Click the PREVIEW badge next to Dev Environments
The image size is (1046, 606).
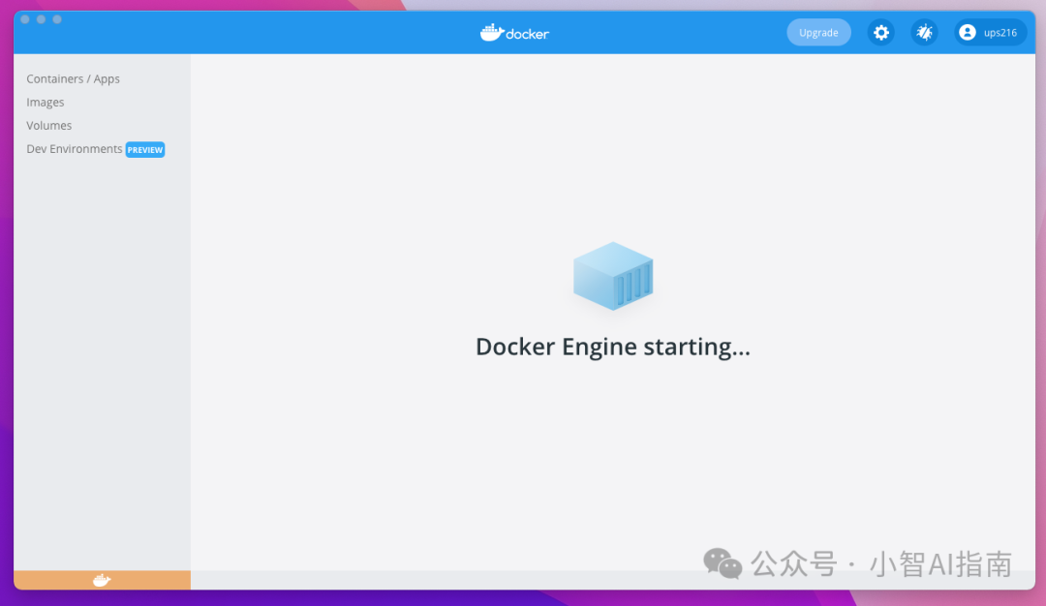(144, 149)
